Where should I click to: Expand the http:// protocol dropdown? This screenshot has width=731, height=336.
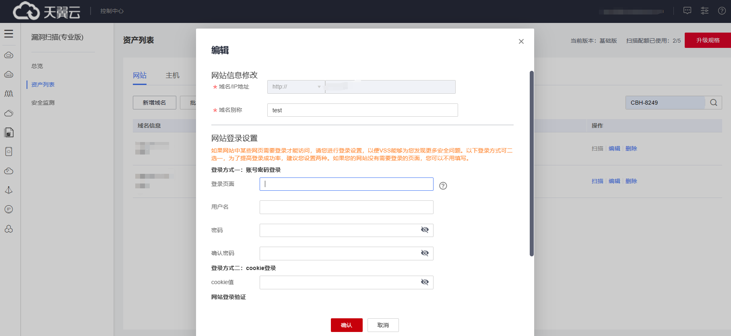(296, 87)
